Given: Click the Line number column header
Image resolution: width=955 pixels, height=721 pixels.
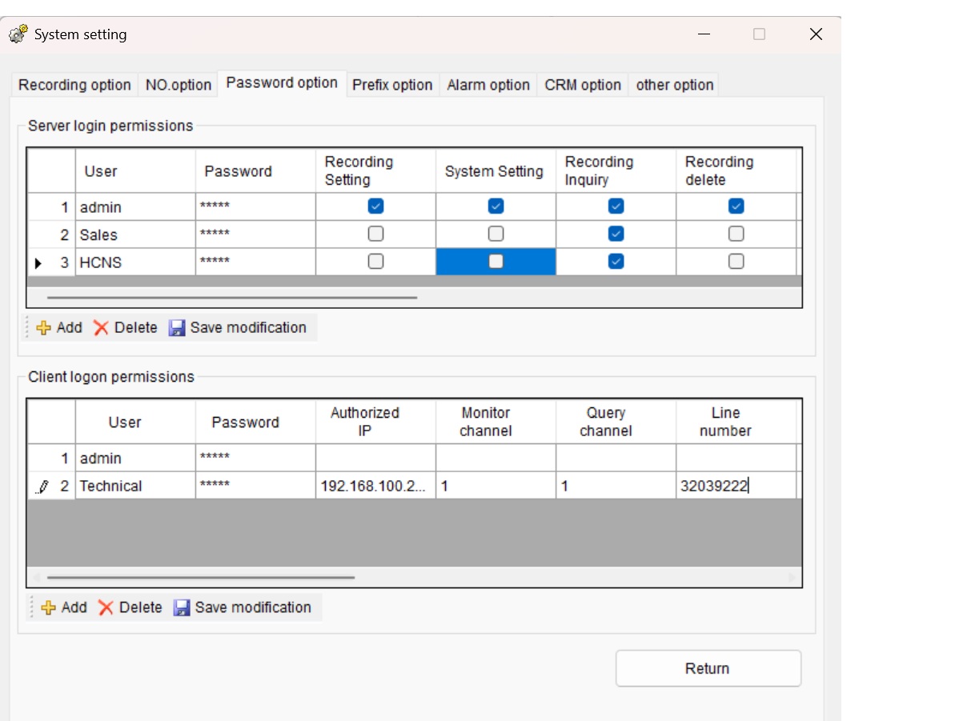Looking at the screenshot, I should pos(736,422).
